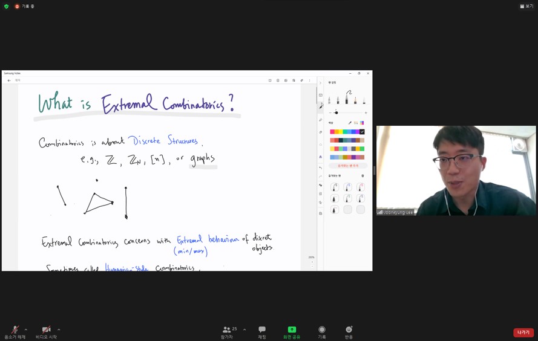
Task: Open the participants list
Action: pyautogui.click(x=228, y=331)
